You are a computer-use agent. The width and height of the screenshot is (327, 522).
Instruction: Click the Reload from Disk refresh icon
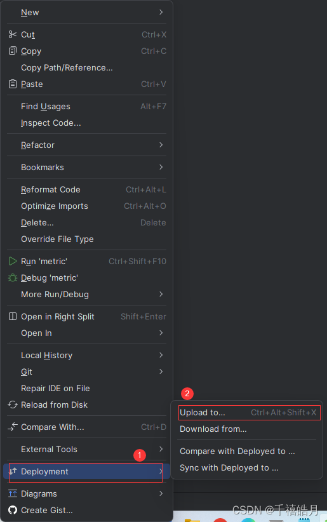point(12,405)
